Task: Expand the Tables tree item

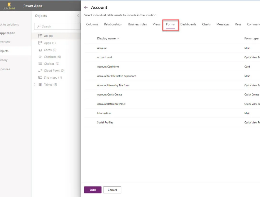Action: click(35, 84)
